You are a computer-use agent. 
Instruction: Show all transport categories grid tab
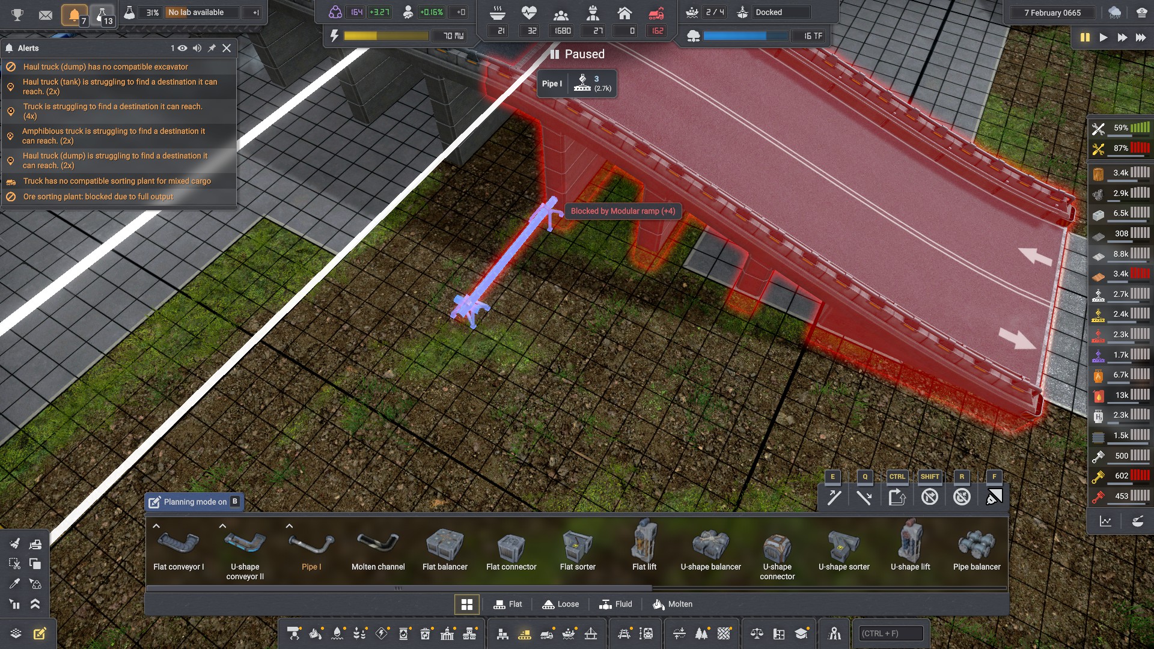coord(467,605)
